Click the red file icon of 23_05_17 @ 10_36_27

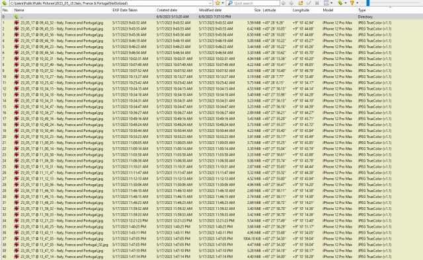pyautogui.click(x=17, y=113)
